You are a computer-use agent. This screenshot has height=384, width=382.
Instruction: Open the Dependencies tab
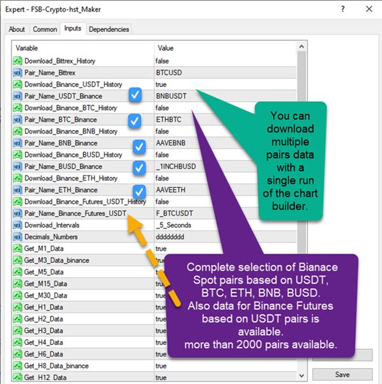[109, 29]
